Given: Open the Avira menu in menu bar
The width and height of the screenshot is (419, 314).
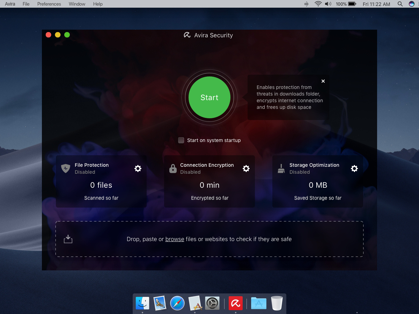Looking at the screenshot, I should pyautogui.click(x=10, y=4).
